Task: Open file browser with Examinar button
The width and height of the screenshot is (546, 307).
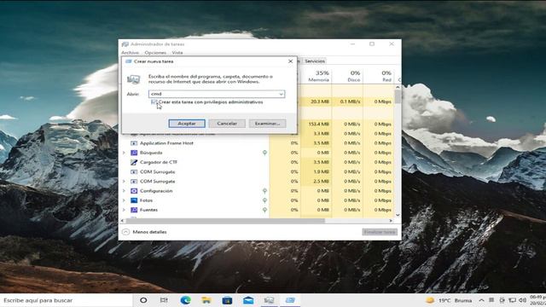Action: pyautogui.click(x=267, y=124)
